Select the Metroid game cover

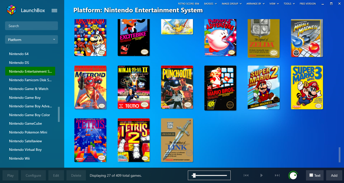coord(90,87)
